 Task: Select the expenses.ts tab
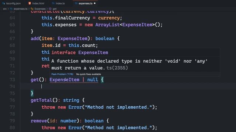coord(86,3)
